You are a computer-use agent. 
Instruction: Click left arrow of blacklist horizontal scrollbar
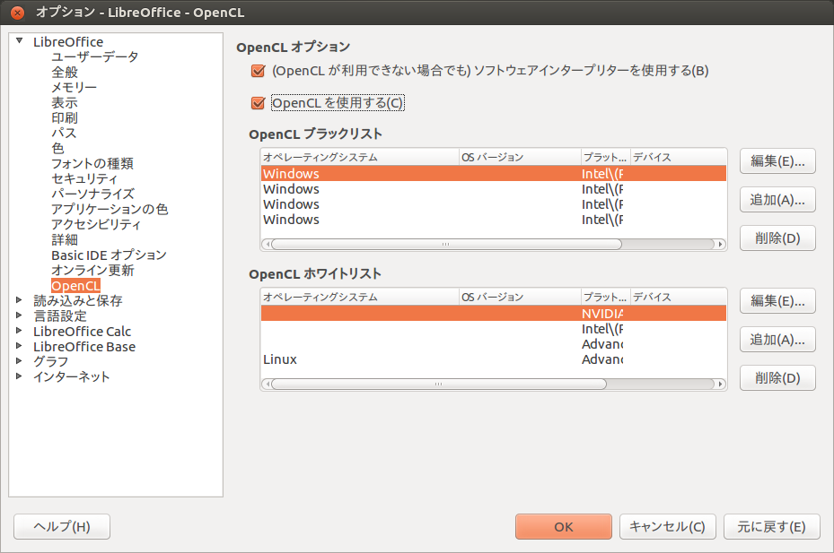click(267, 245)
